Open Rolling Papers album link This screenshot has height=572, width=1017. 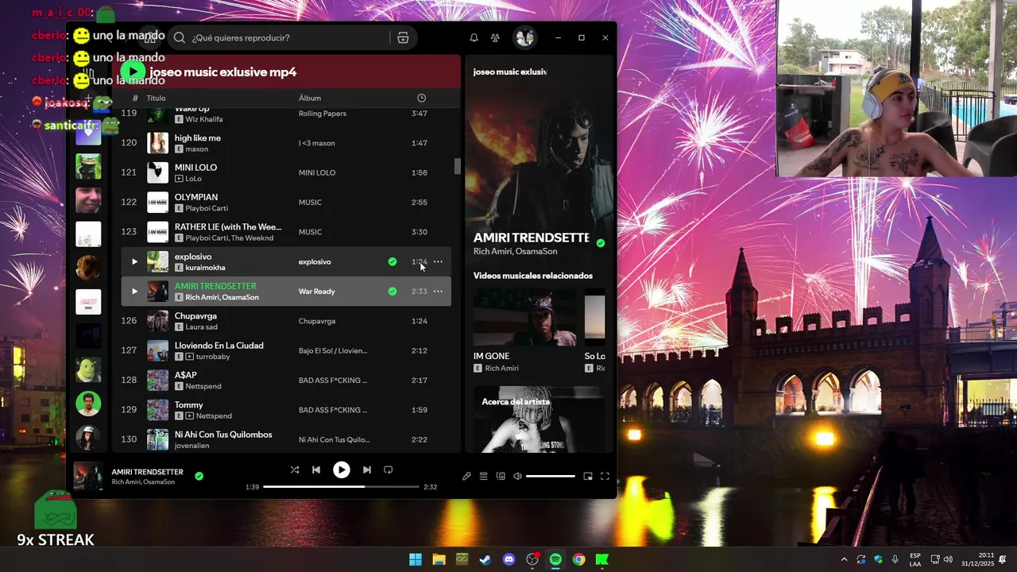323,114
